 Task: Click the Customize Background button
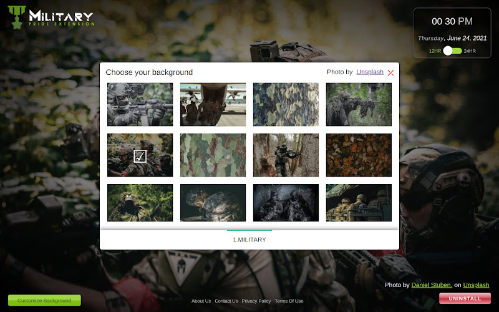(x=44, y=300)
